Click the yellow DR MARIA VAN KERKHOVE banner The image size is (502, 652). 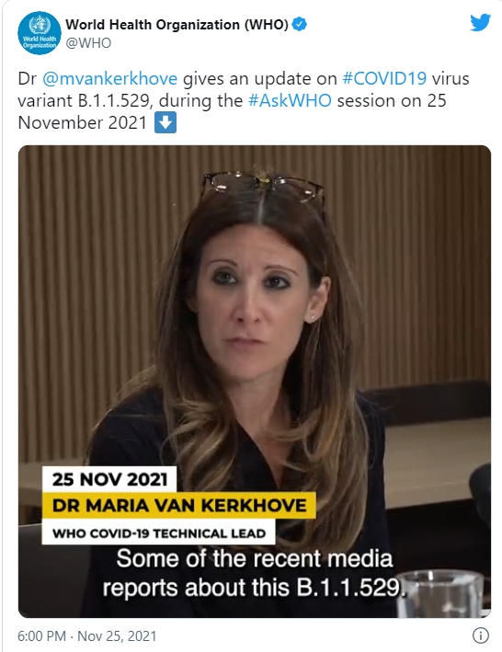coord(179,505)
